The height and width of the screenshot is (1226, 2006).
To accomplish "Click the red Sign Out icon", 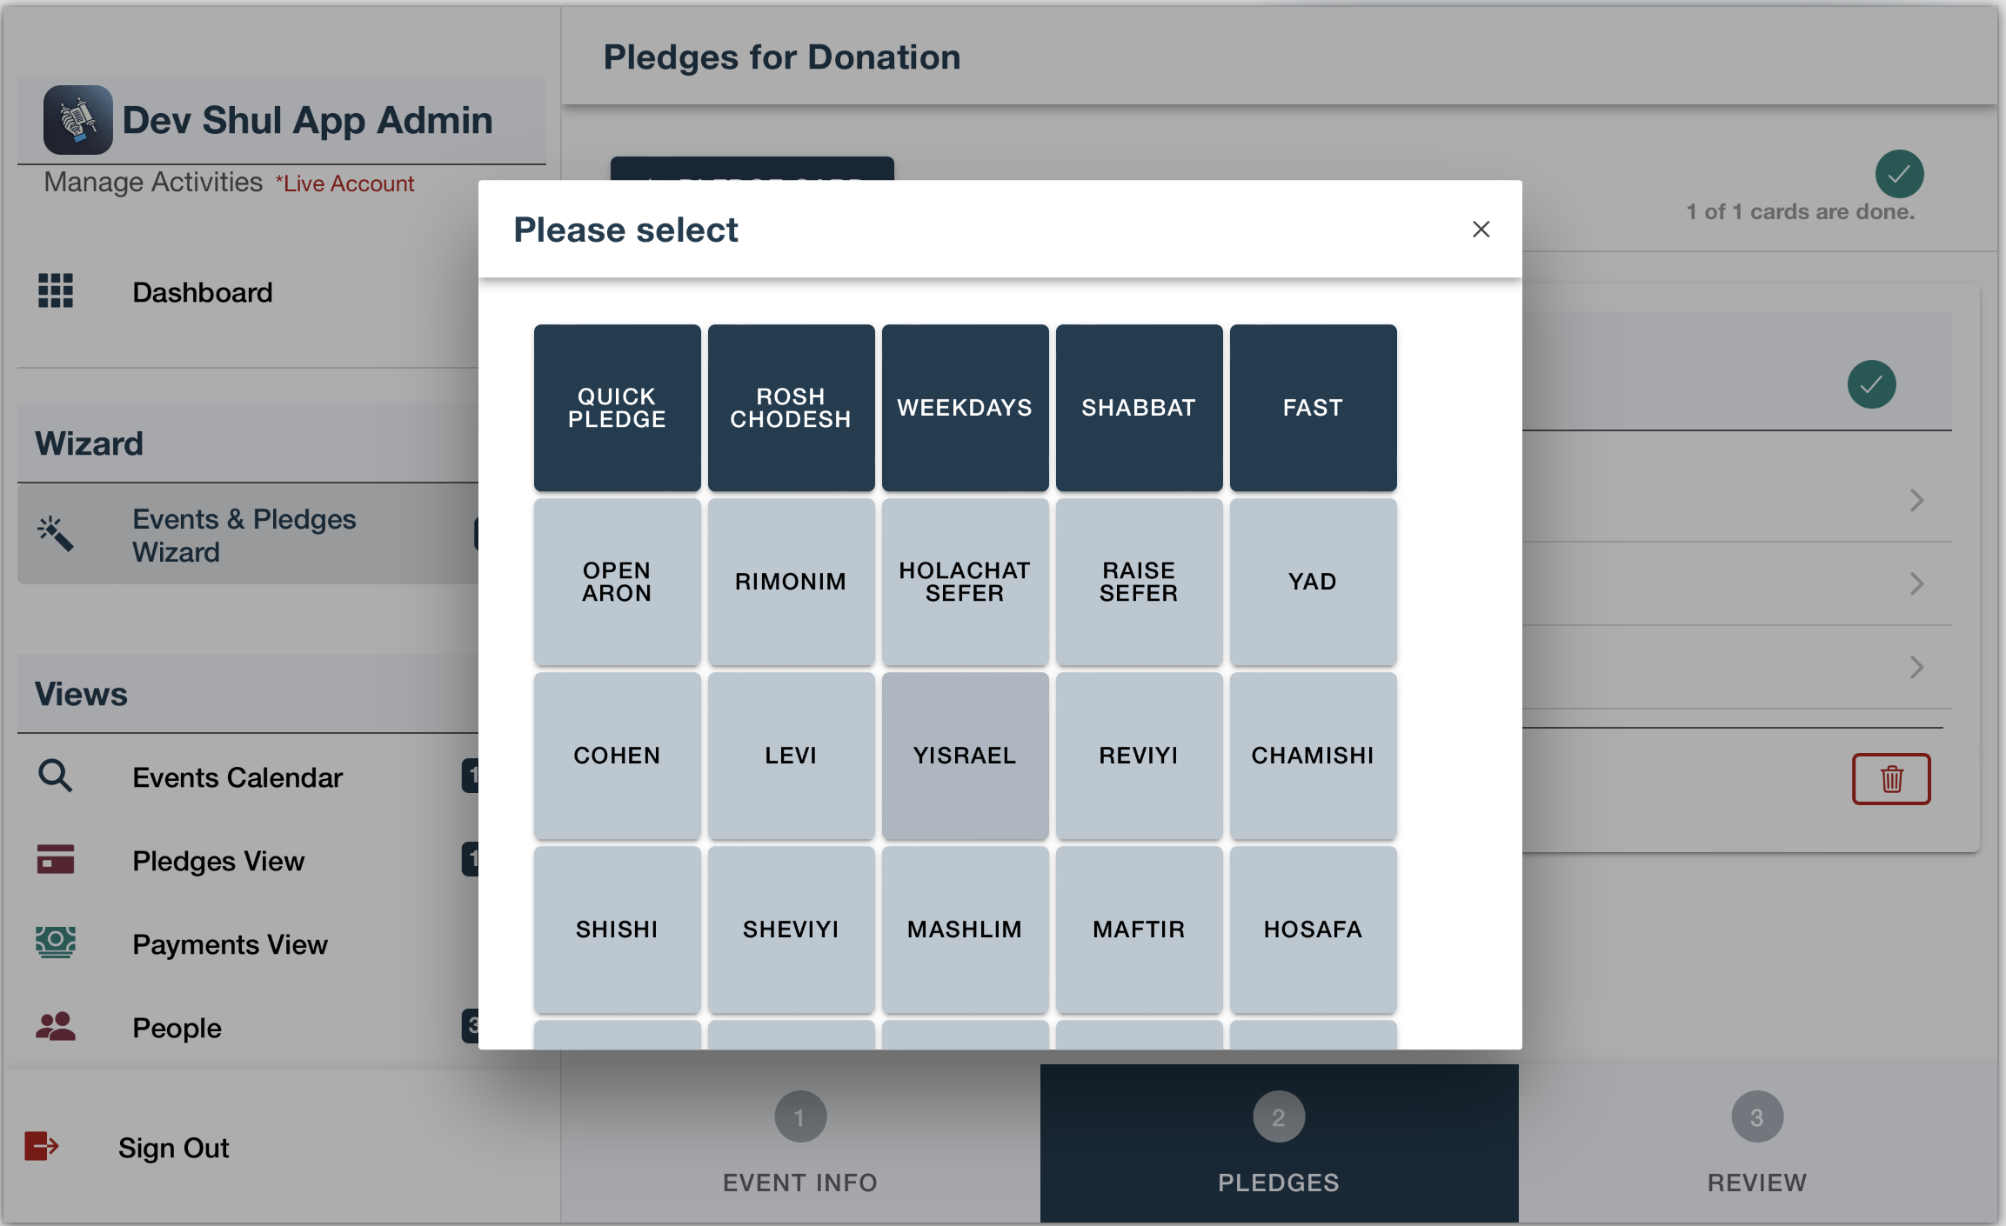I will tap(41, 1146).
